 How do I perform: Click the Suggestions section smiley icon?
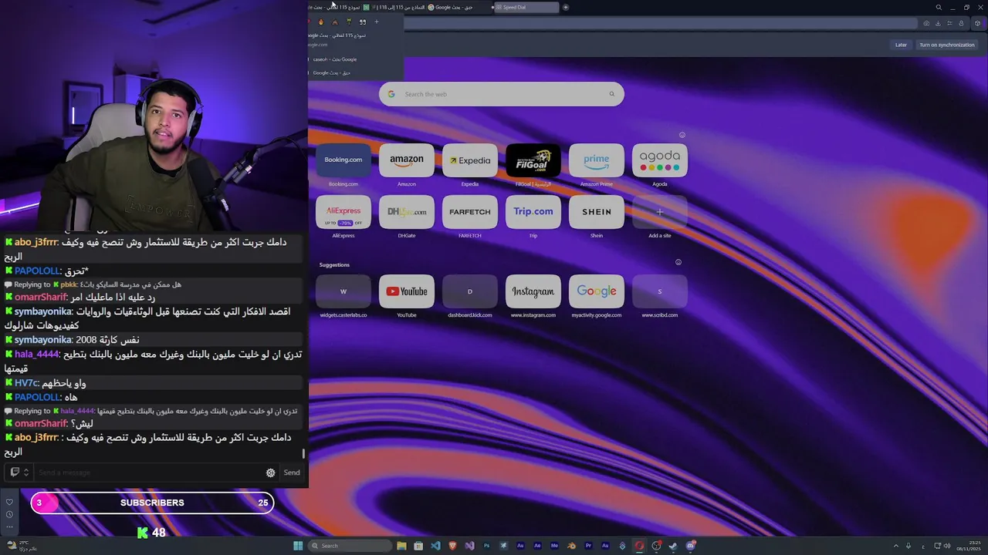[678, 262]
